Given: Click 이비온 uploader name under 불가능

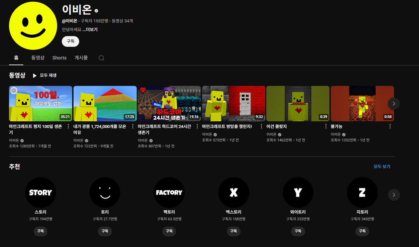Looking at the screenshot, I should click(336, 134).
